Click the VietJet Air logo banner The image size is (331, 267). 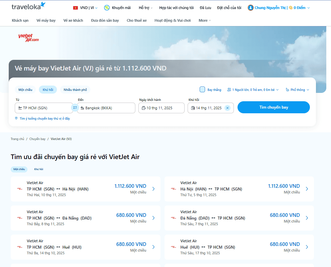click(28, 38)
